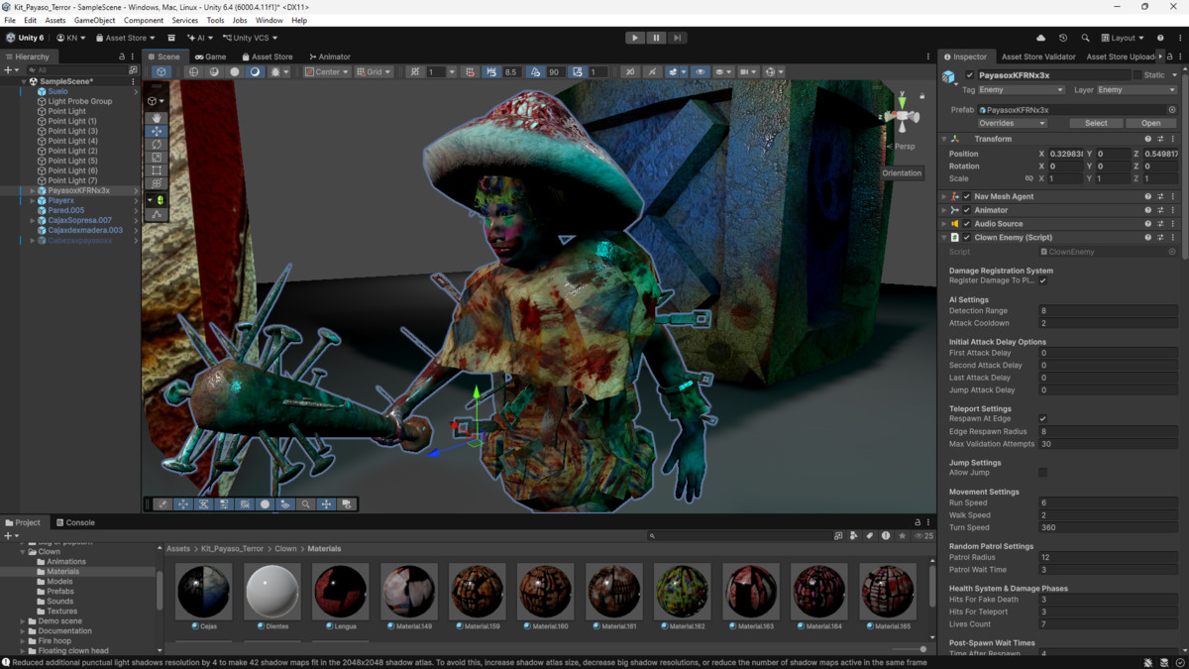Click the prefab Select button
This screenshot has height=669, width=1189.
point(1096,123)
